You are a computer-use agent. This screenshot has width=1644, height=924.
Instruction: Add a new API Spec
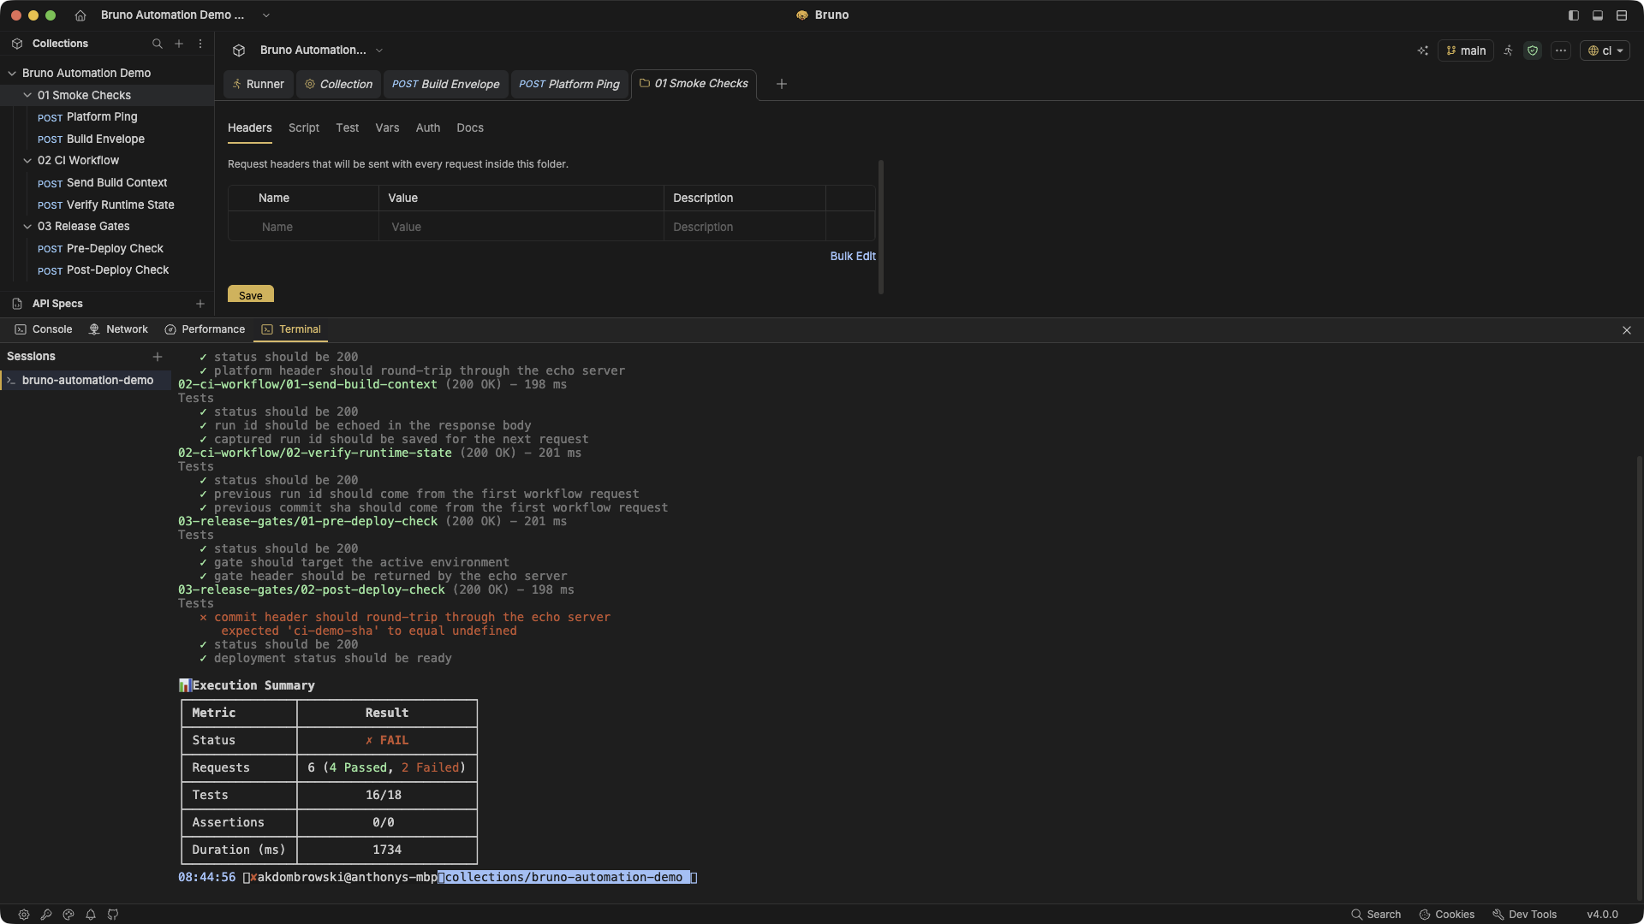200,304
